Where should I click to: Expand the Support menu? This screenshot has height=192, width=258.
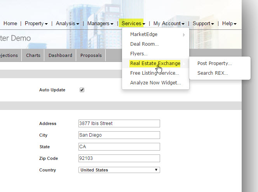coord(203,24)
